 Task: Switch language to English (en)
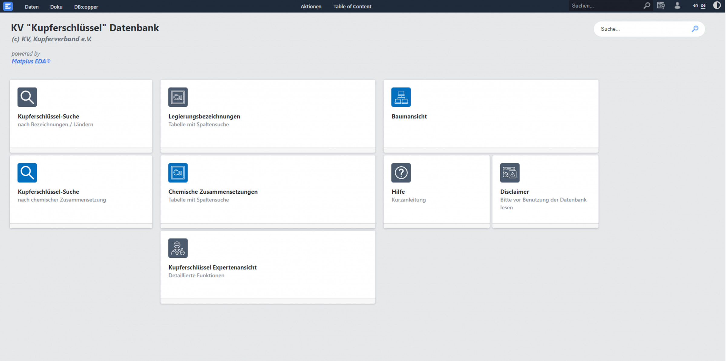tap(695, 5)
